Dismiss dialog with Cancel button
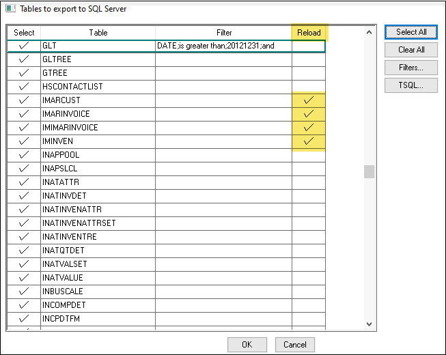Image resolution: width=446 pixels, height=355 pixels. pos(294,345)
